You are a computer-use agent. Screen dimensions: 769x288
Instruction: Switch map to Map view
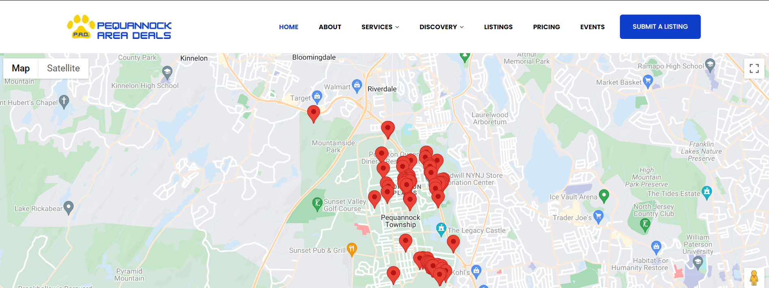tap(21, 68)
